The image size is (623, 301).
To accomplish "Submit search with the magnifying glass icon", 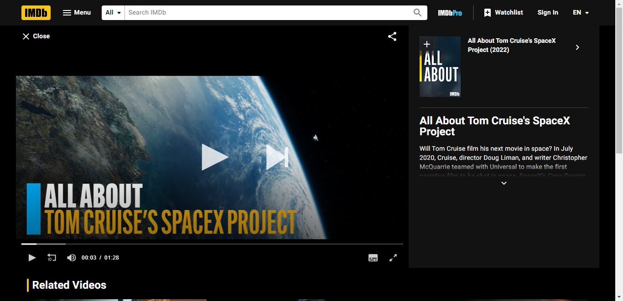I will 417,13.
